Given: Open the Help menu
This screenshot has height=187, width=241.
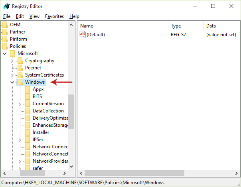Looking at the screenshot, I should [x=74, y=16].
